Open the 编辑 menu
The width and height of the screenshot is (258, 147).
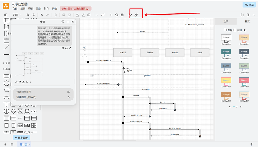point(23,9)
